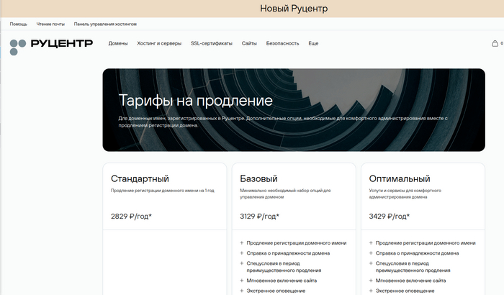The width and height of the screenshot is (504, 295).
Task: Click plus icon beside Базовый Спецусловия
Action: click(x=242, y=263)
